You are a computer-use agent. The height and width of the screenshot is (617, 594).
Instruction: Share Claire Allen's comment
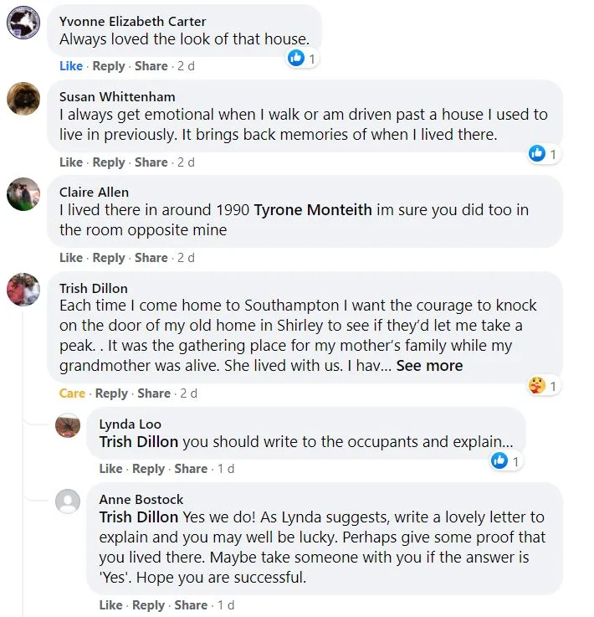[x=151, y=258]
